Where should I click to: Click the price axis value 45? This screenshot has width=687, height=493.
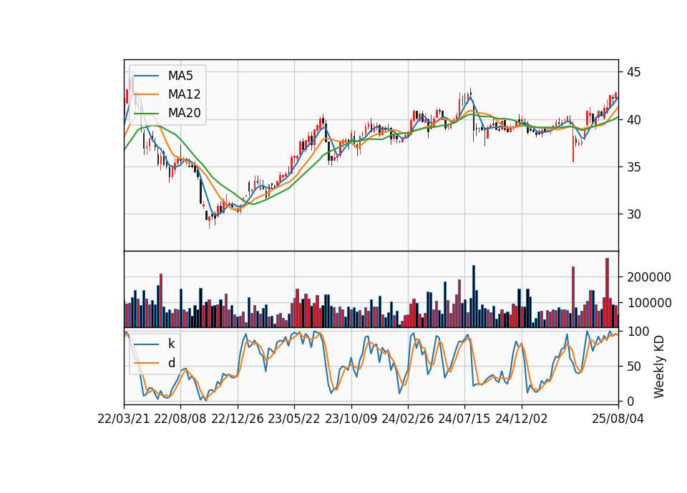coord(633,72)
